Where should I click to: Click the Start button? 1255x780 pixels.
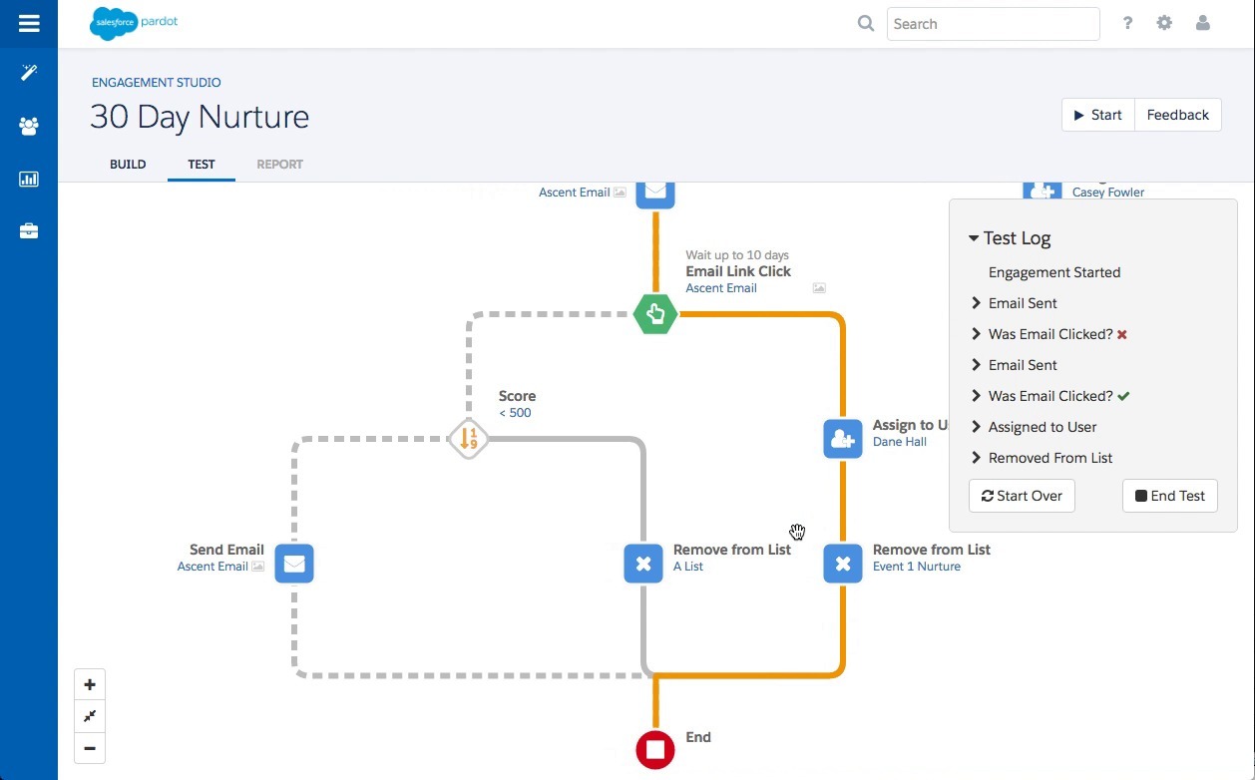1098,115
